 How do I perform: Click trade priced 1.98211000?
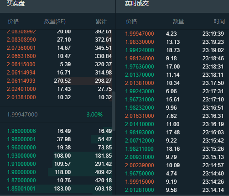(172, 149)
